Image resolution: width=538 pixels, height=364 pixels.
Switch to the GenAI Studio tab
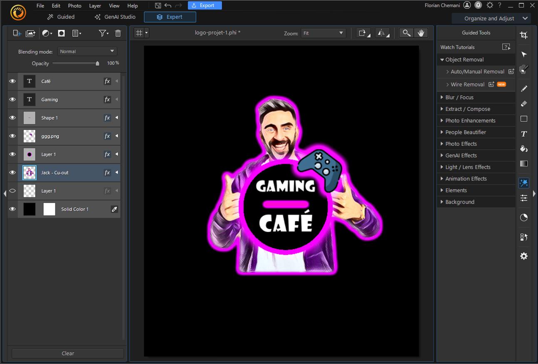point(115,17)
